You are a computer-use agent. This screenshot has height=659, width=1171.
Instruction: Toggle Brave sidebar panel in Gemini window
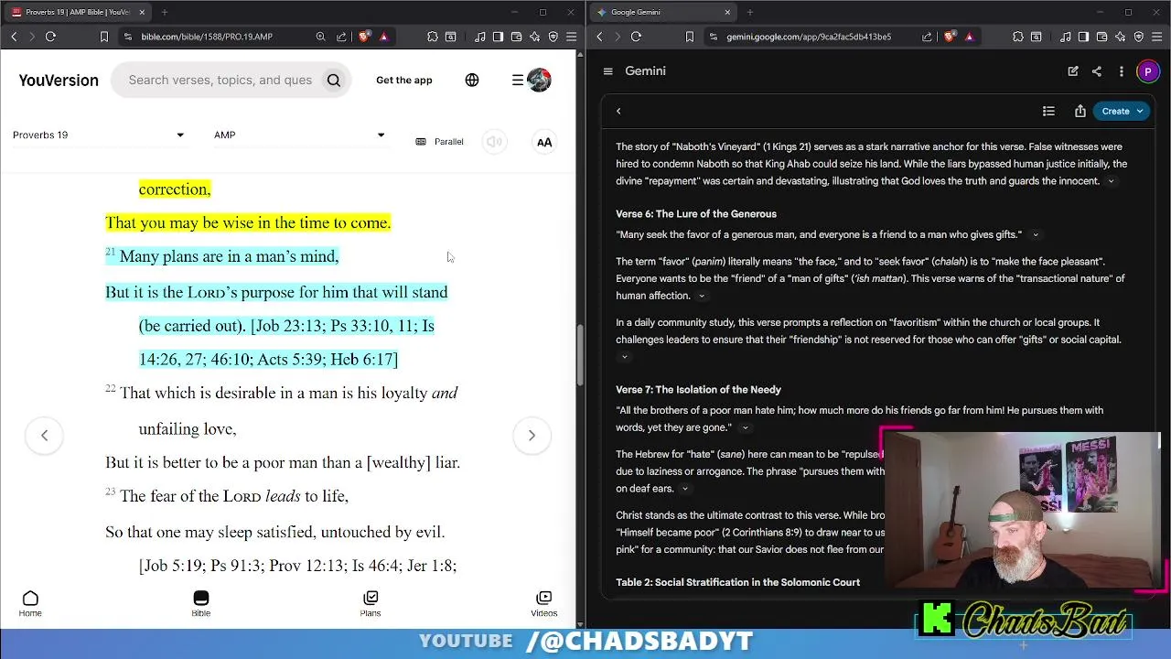[1083, 37]
